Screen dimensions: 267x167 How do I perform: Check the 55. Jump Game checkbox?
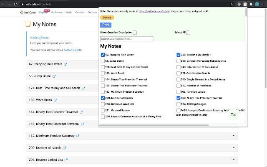click(x=103, y=61)
